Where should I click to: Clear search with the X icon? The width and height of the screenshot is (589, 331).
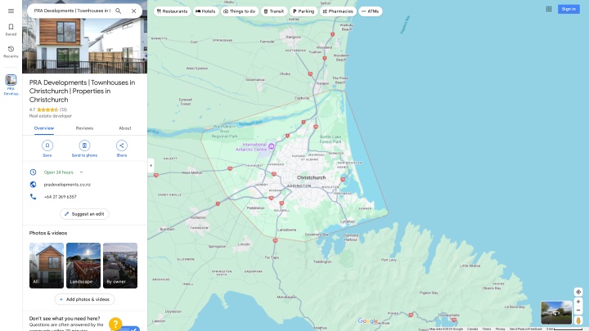tap(133, 11)
